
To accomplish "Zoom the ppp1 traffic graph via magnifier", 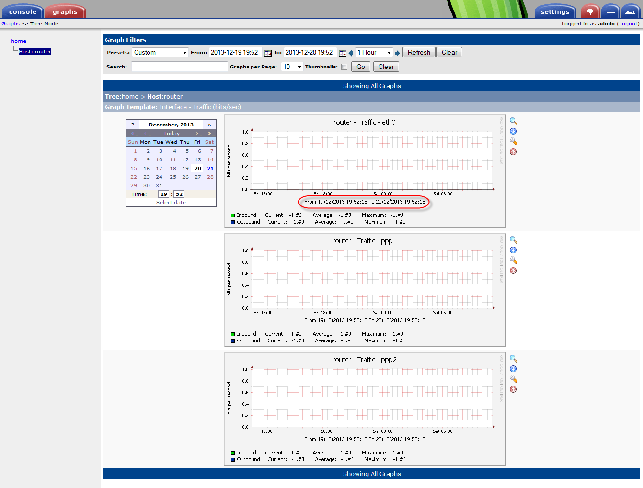I will pyautogui.click(x=513, y=240).
